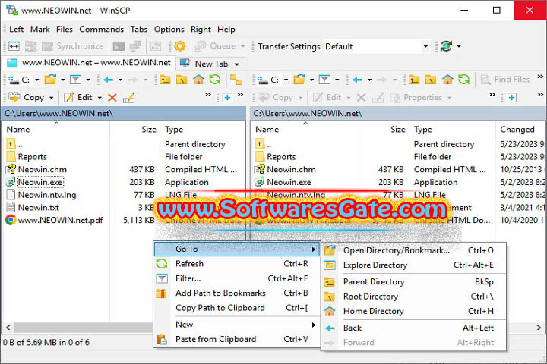Open the Mark menu

coord(40,30)
